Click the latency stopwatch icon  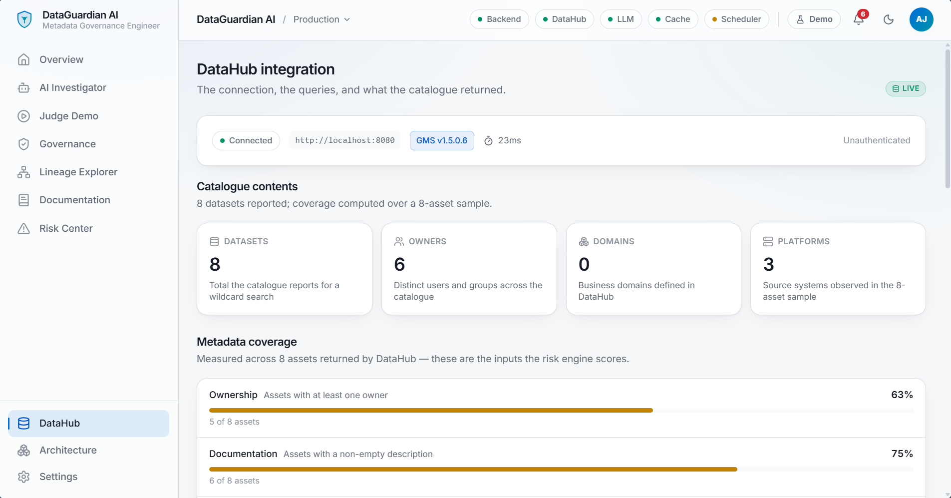[489, 141]
